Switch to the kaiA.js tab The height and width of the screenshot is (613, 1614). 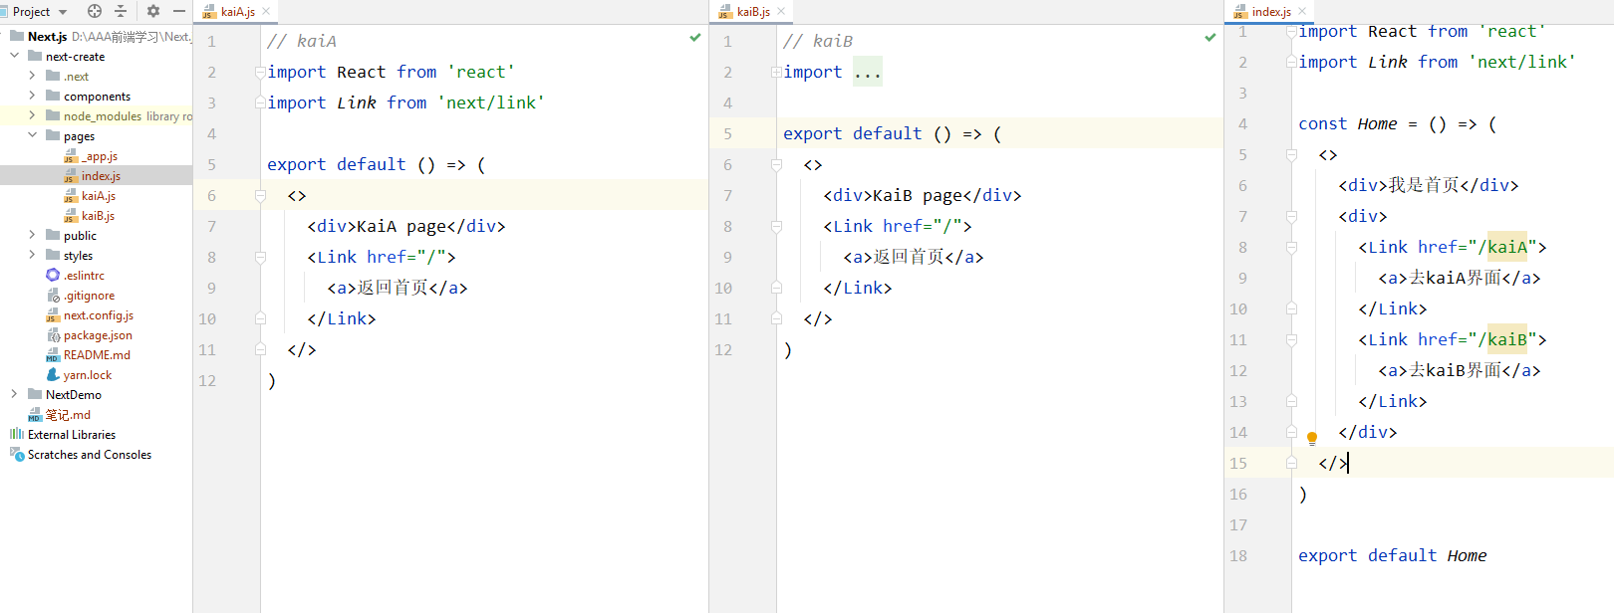click(237, 12)
